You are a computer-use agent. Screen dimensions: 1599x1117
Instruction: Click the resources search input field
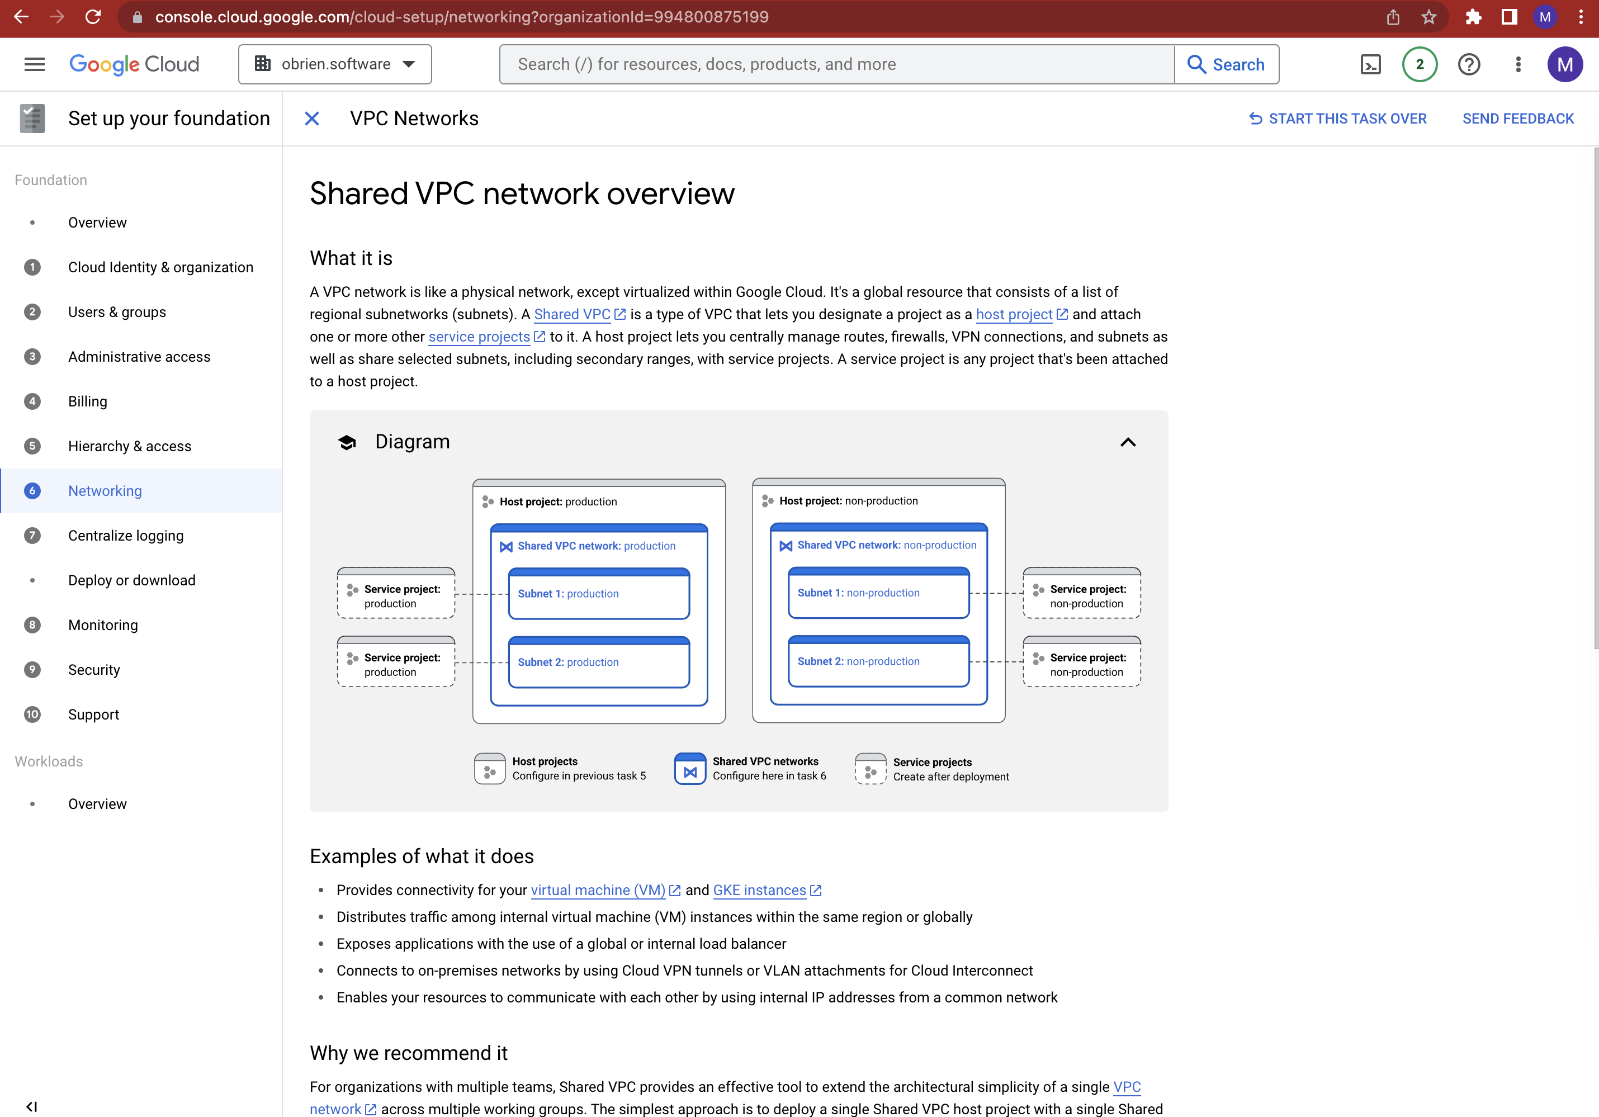tap(836, 64)
